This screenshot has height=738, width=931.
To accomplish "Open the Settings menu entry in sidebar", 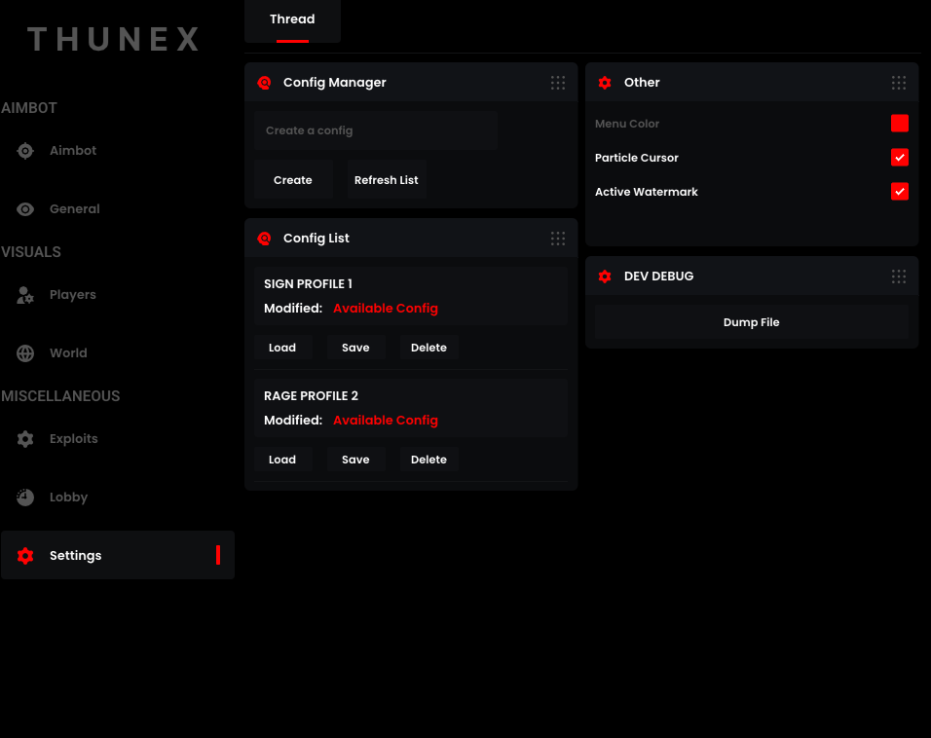I will point(75,555).
